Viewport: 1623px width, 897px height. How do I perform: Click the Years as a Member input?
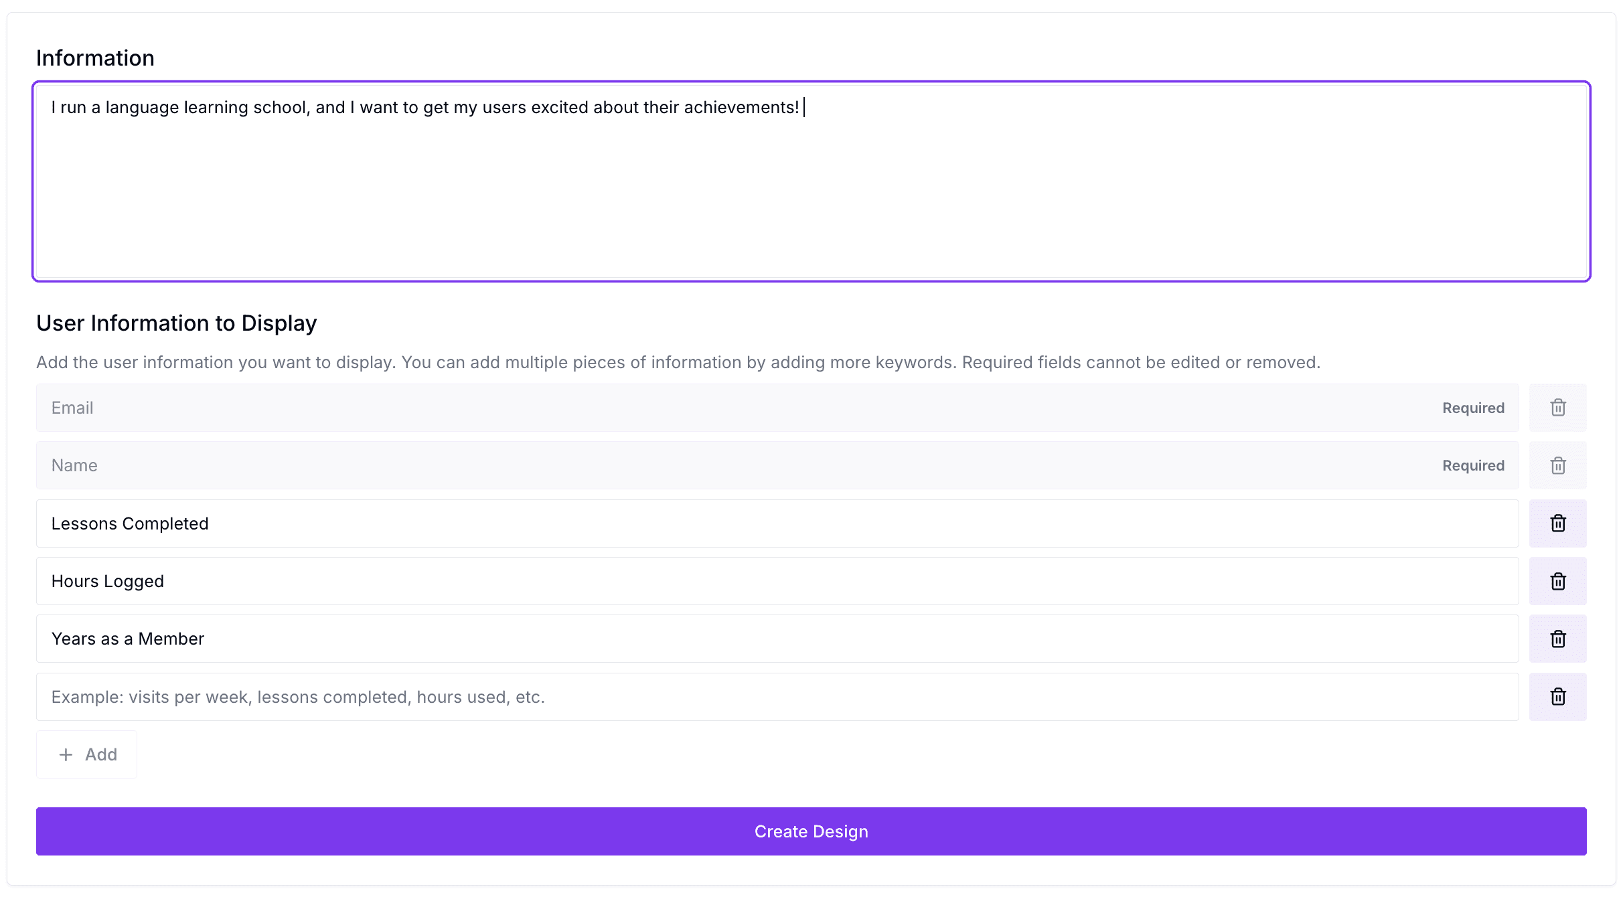pyautogui.click(x=777, y=639)
